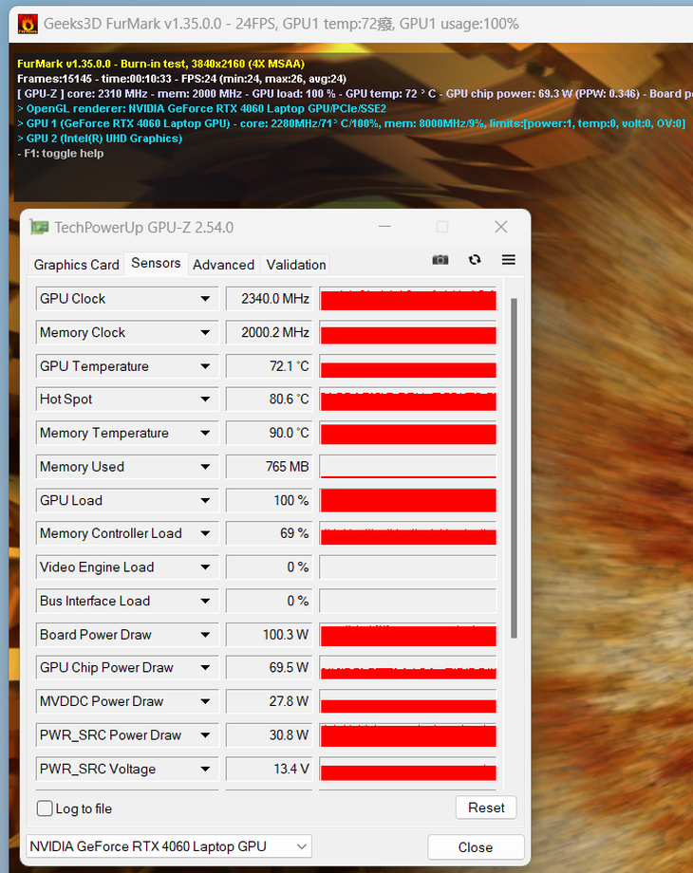Click the GPU Load red graph
Viewport: 693px width, 873px height.
[x=408, y=500]
